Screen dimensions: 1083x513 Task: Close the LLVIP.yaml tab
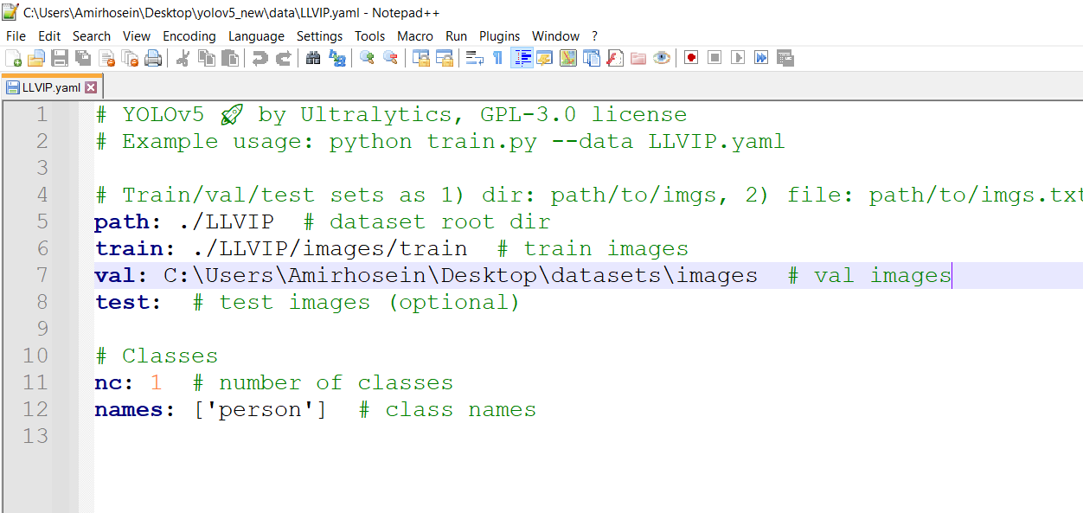91,87
